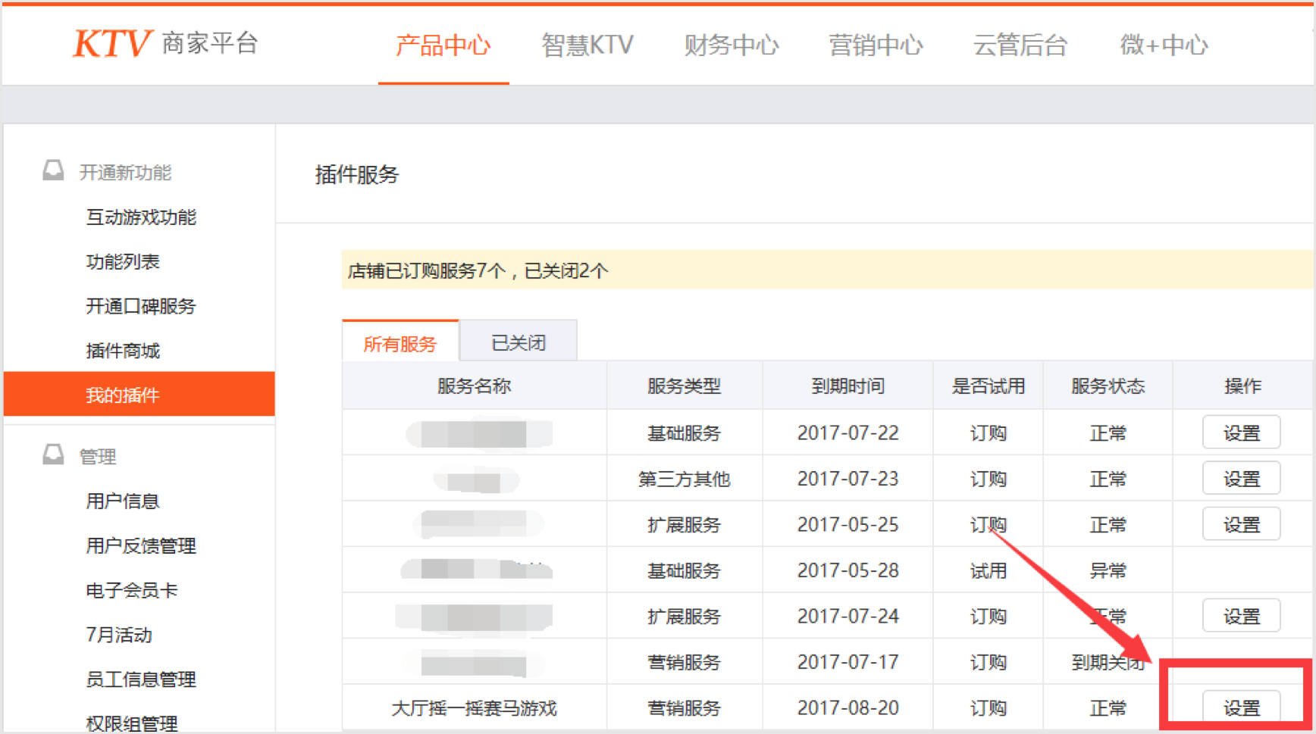Open 7月活动 in the sidebar
The height and width of the screenshot is (734, 1316).
coord(119,635)
